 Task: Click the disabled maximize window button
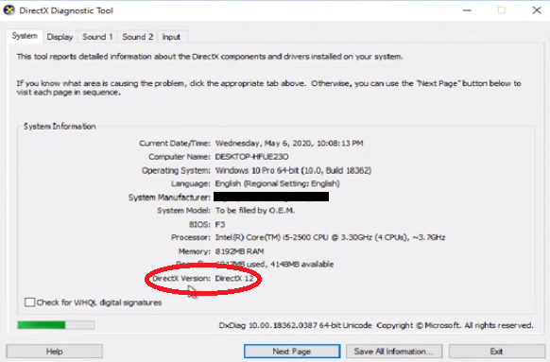click(502, 10)
